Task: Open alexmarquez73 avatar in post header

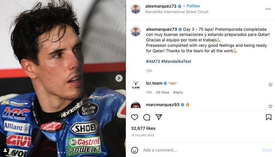Action: pos(136,9)
